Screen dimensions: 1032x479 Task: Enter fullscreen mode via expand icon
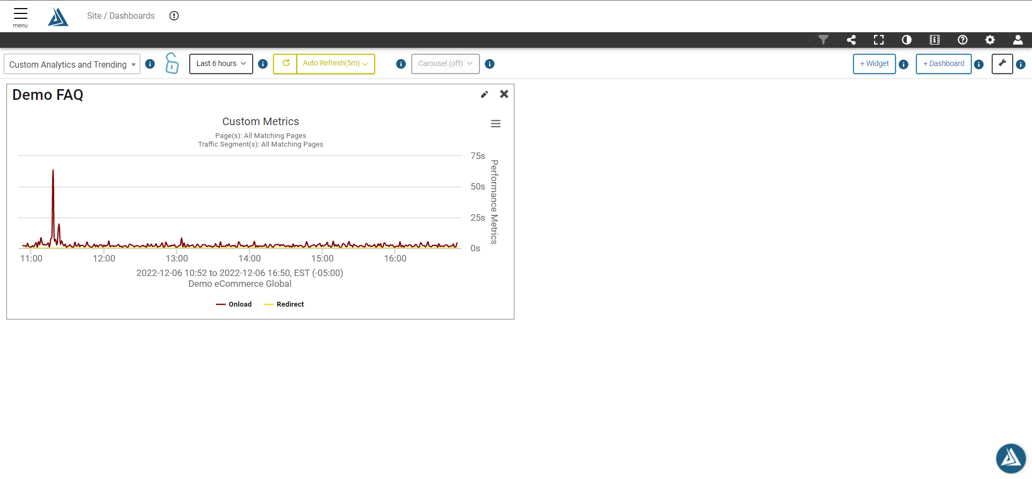879,40
